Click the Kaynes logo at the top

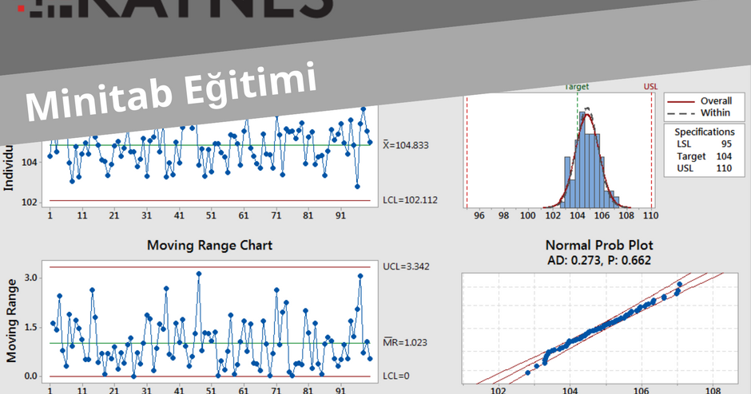tap(177, 9)
